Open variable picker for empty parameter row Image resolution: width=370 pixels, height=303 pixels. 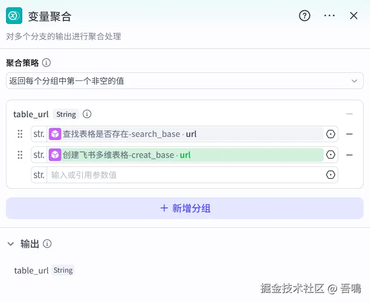[x=331, y=175]
